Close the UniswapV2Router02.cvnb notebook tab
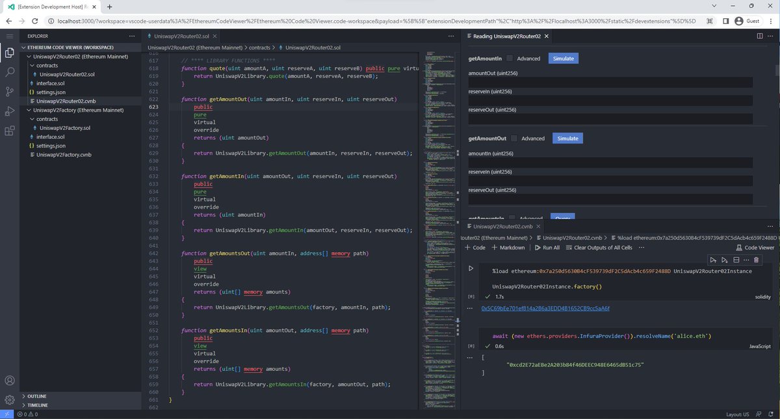The height and width of the screenshot is (419, 780). click(x=538, y=226)
